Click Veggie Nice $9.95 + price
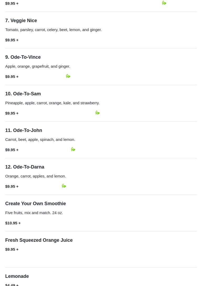 coord(12,40)
